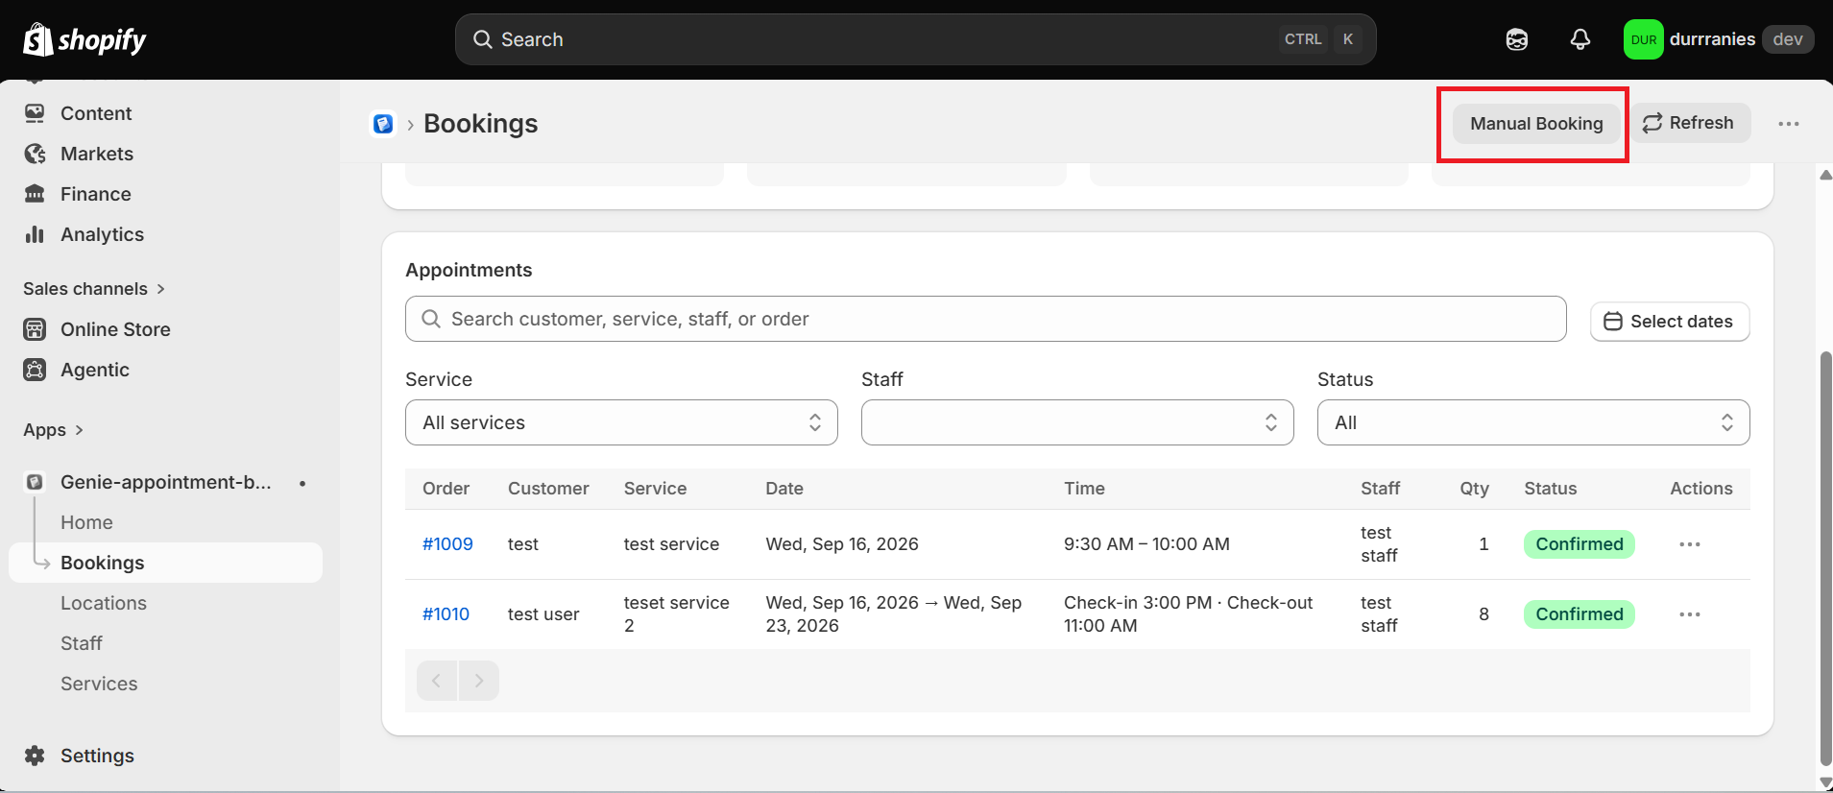The height and width of the screenshot is (793, 1833).
Task: Click the top Shopify search bar
Action: pos(916,39)
